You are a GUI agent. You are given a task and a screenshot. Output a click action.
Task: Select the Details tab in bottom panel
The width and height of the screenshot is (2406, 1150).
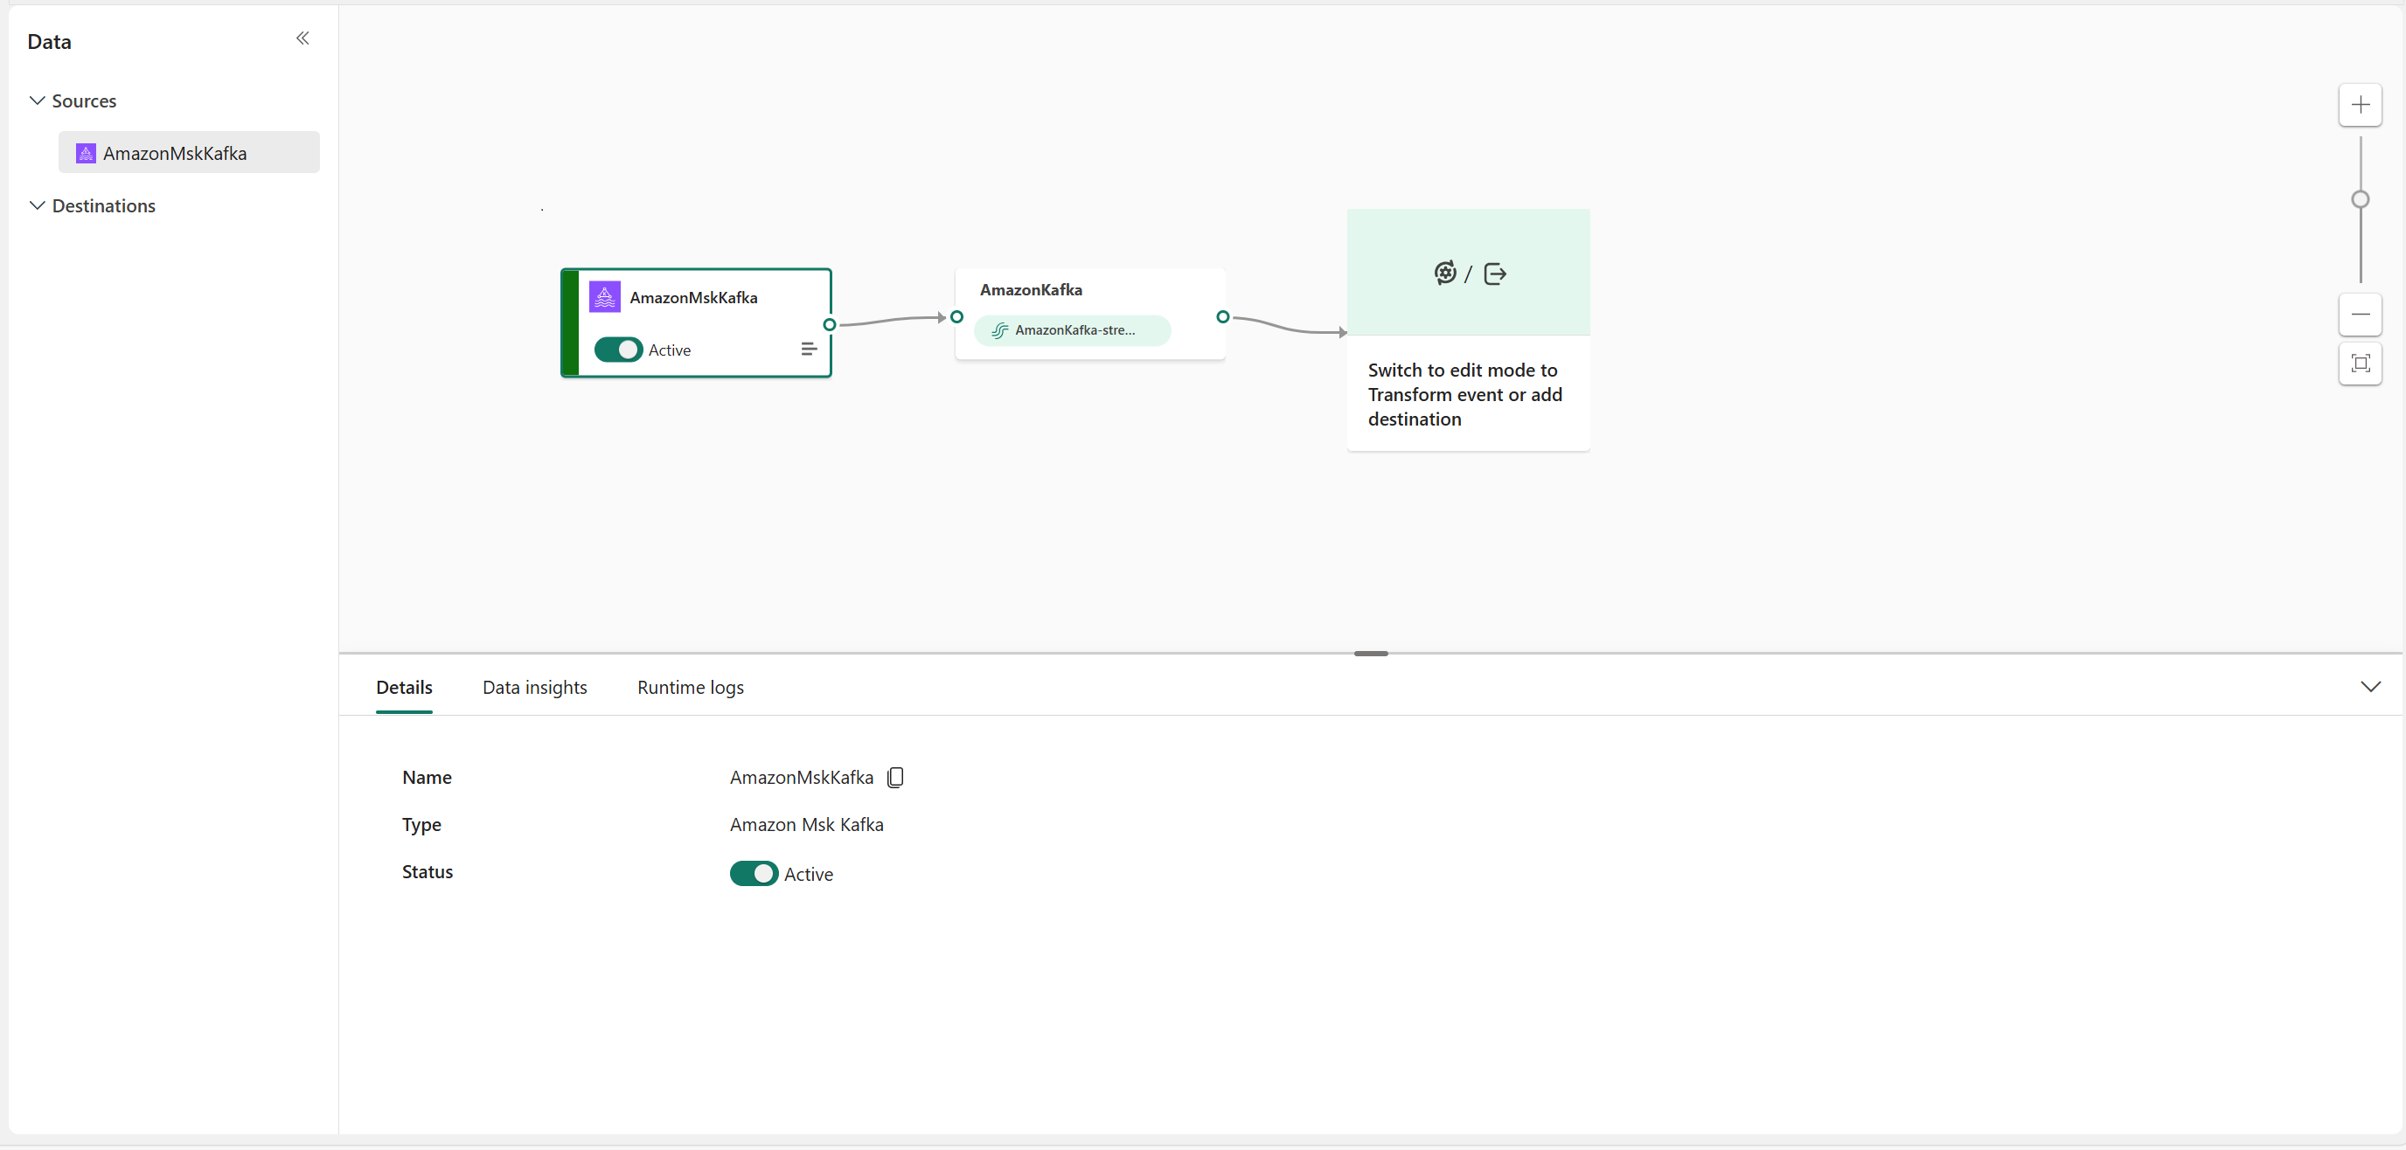[404, 687]
